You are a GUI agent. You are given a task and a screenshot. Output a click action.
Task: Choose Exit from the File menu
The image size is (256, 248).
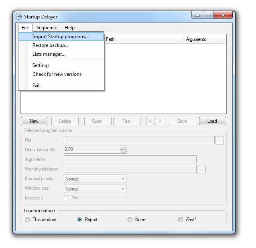(x=61, y=85)
